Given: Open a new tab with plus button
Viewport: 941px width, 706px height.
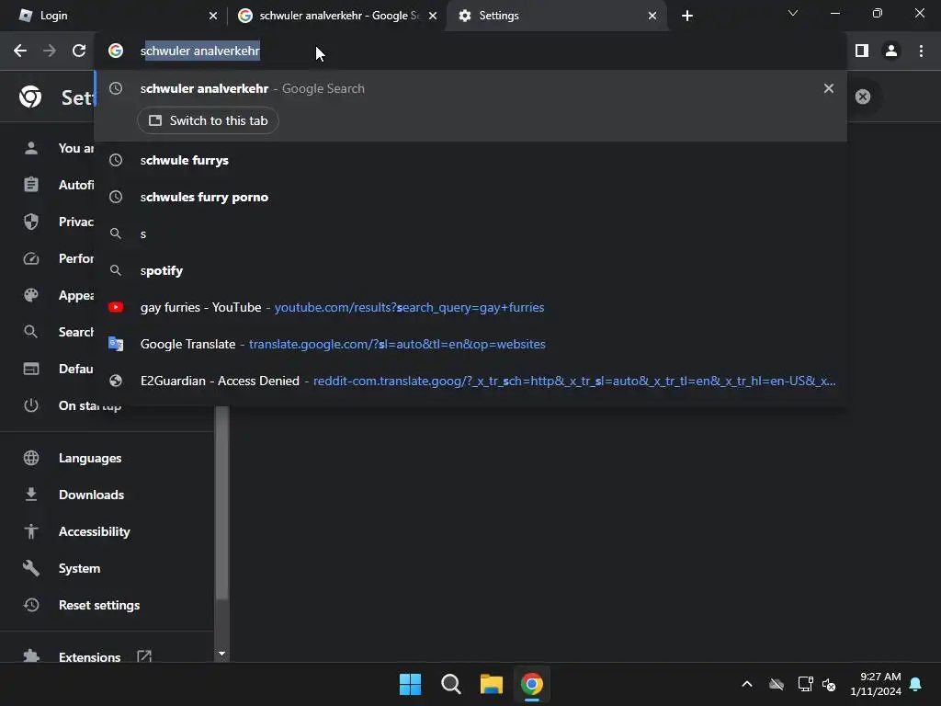Looking at the screenshot, I should click(x=687, y=16).
